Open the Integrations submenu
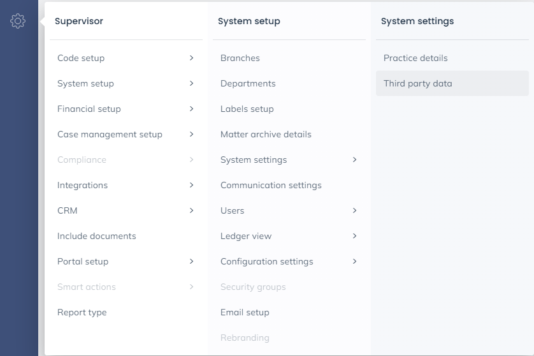The image size is (534, 356). pos(126,185)
